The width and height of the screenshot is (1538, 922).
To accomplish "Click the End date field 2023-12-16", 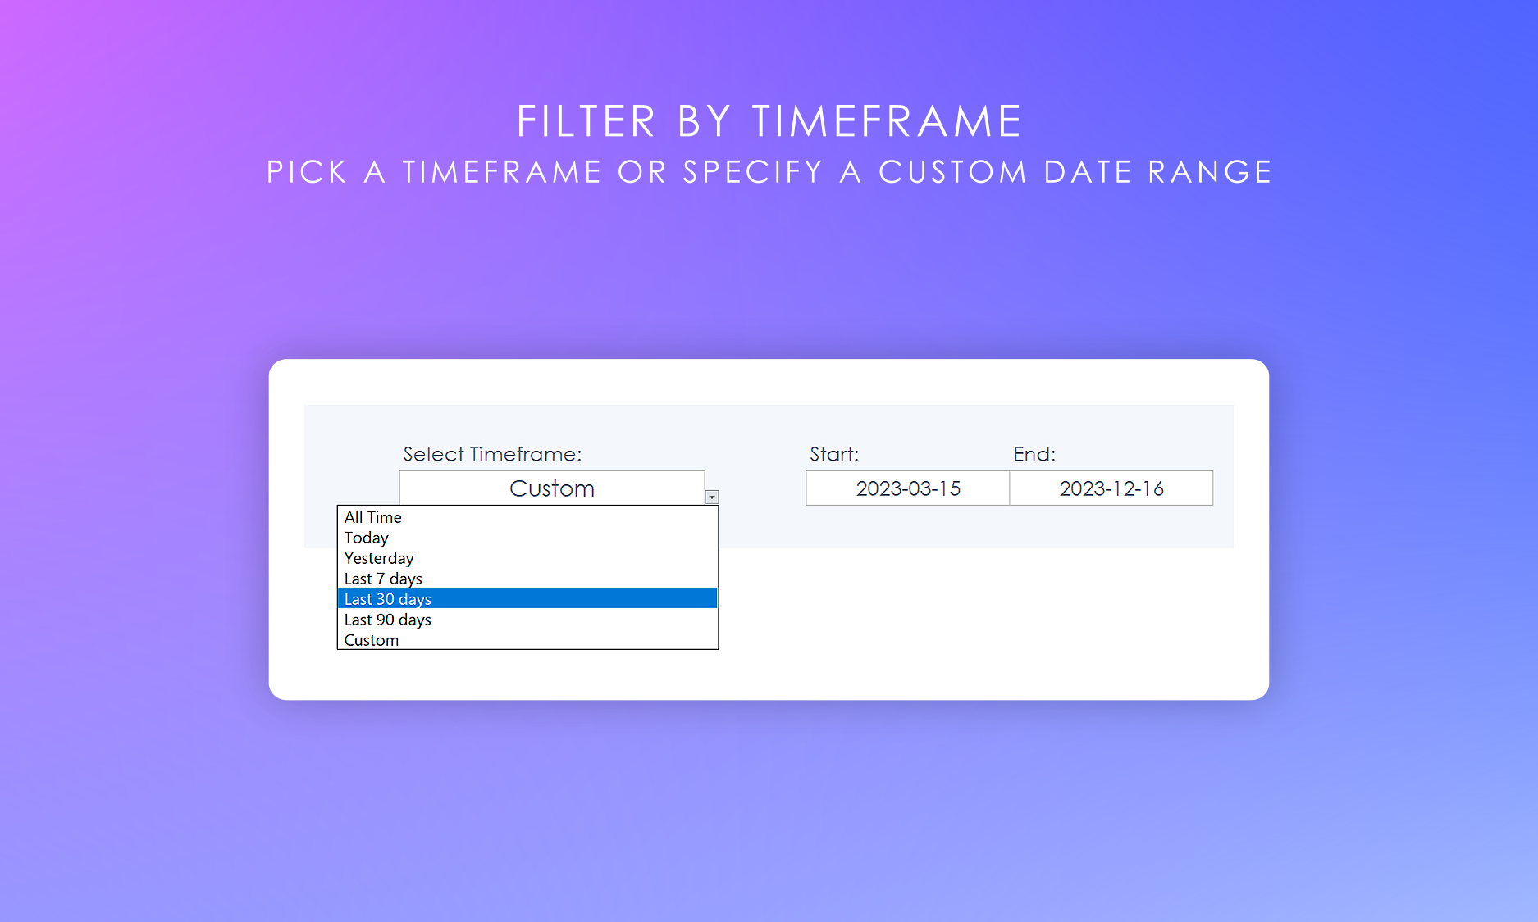I will click(x=1111, y=488).
